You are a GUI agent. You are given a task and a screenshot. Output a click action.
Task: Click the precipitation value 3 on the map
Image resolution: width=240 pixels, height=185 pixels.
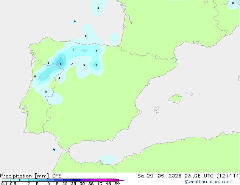pyautogui.click(x=60, y=64)
